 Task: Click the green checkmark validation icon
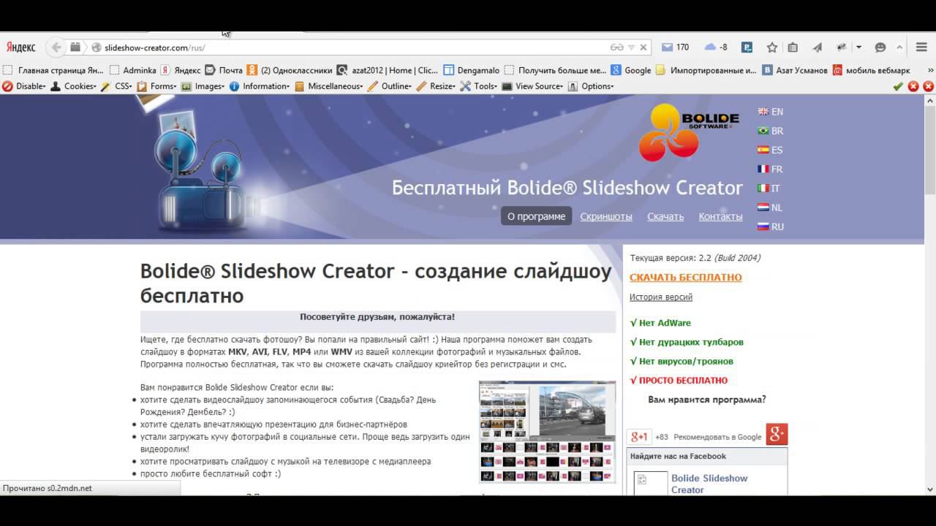tap(898, 86)
